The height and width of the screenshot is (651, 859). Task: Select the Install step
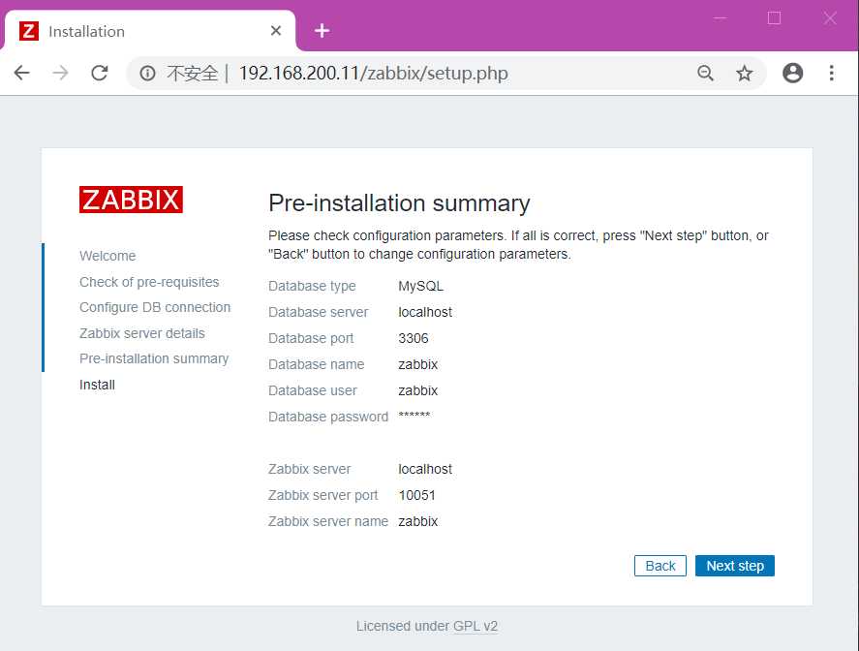click(x=97, y=385)
